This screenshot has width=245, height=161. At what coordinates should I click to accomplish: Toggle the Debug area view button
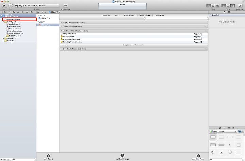(228, 6)
